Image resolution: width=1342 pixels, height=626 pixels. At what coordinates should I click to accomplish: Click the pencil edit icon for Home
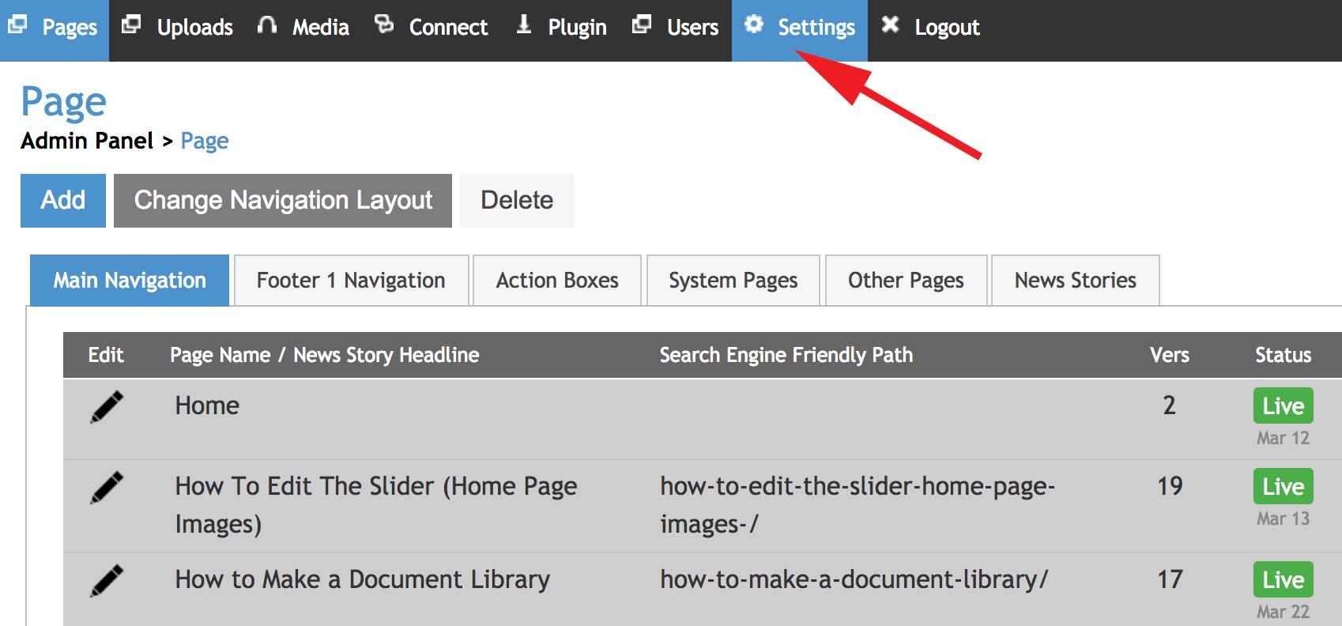coord(107,407)
